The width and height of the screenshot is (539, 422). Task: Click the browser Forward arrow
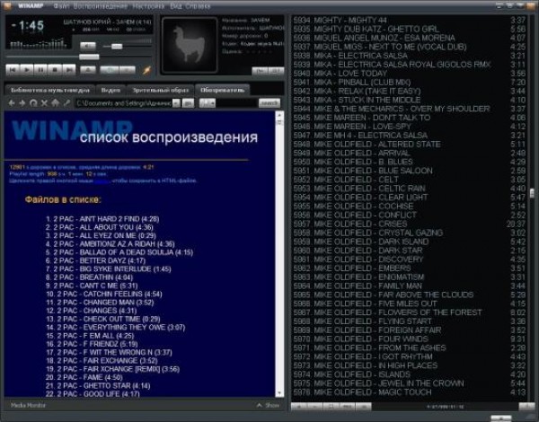coord(22,102)
